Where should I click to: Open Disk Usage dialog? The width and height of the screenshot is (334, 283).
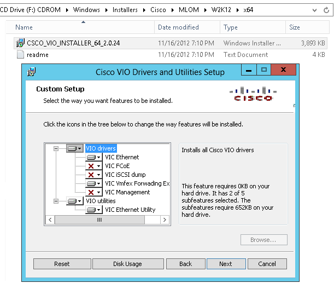[128, 264]
